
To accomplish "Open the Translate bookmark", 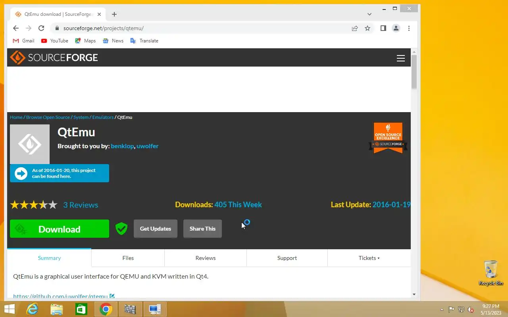I will coord(144,41).
